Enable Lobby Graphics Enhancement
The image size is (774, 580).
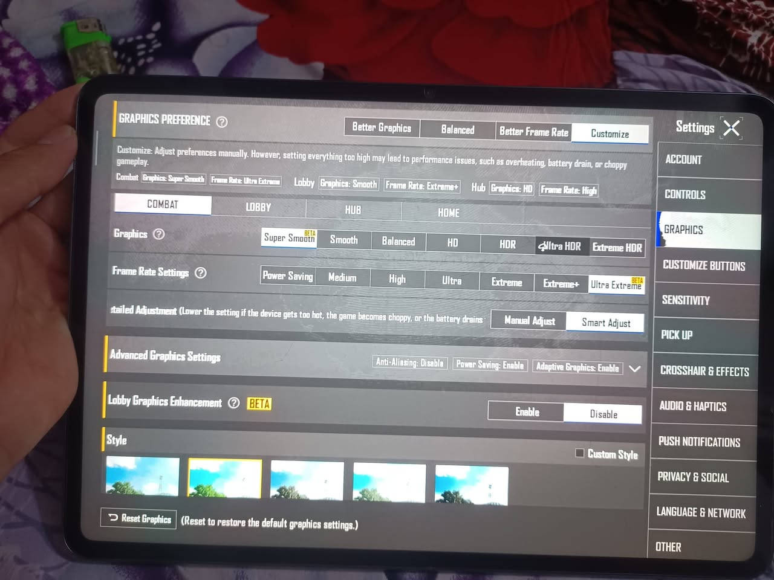tap(527, 412)
